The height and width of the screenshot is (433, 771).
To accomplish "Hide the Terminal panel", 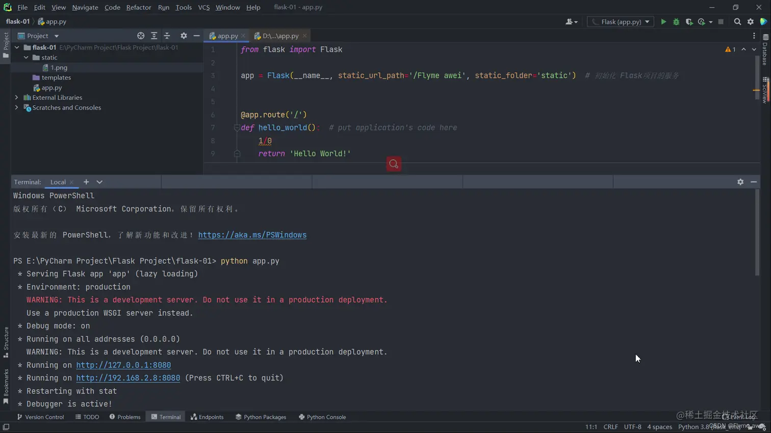I will pos(754,182).
